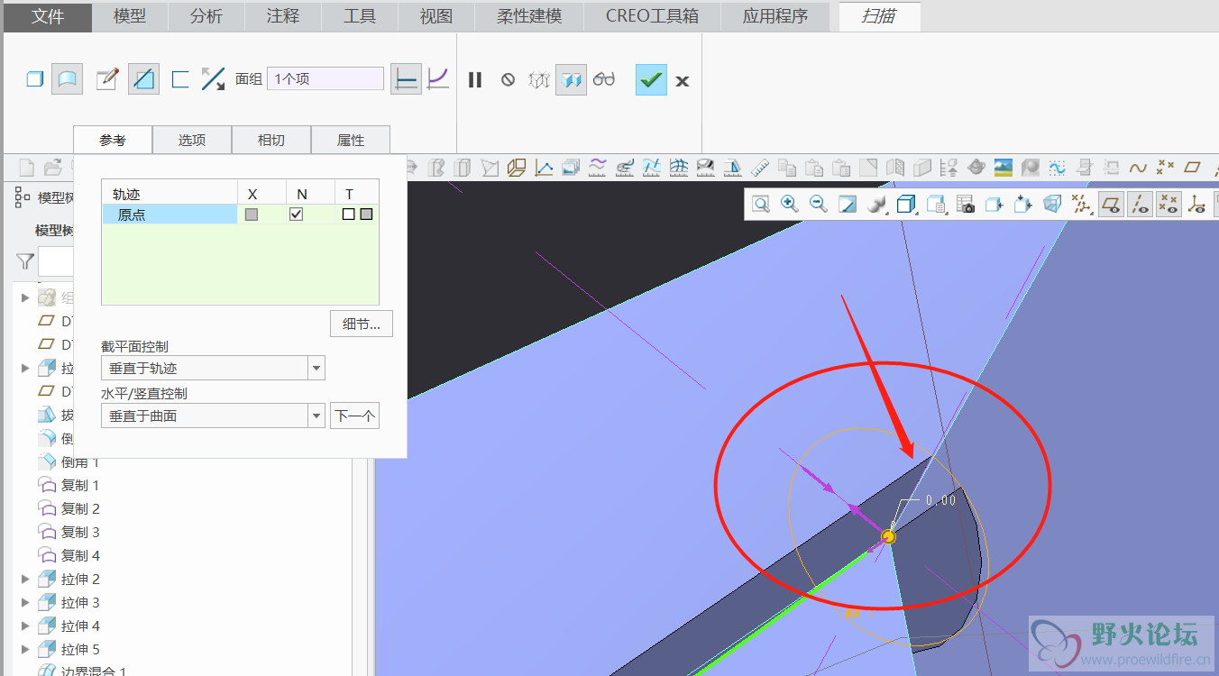
Task: Open the rendering style sphere dropdown
Action: coord(877,205)
